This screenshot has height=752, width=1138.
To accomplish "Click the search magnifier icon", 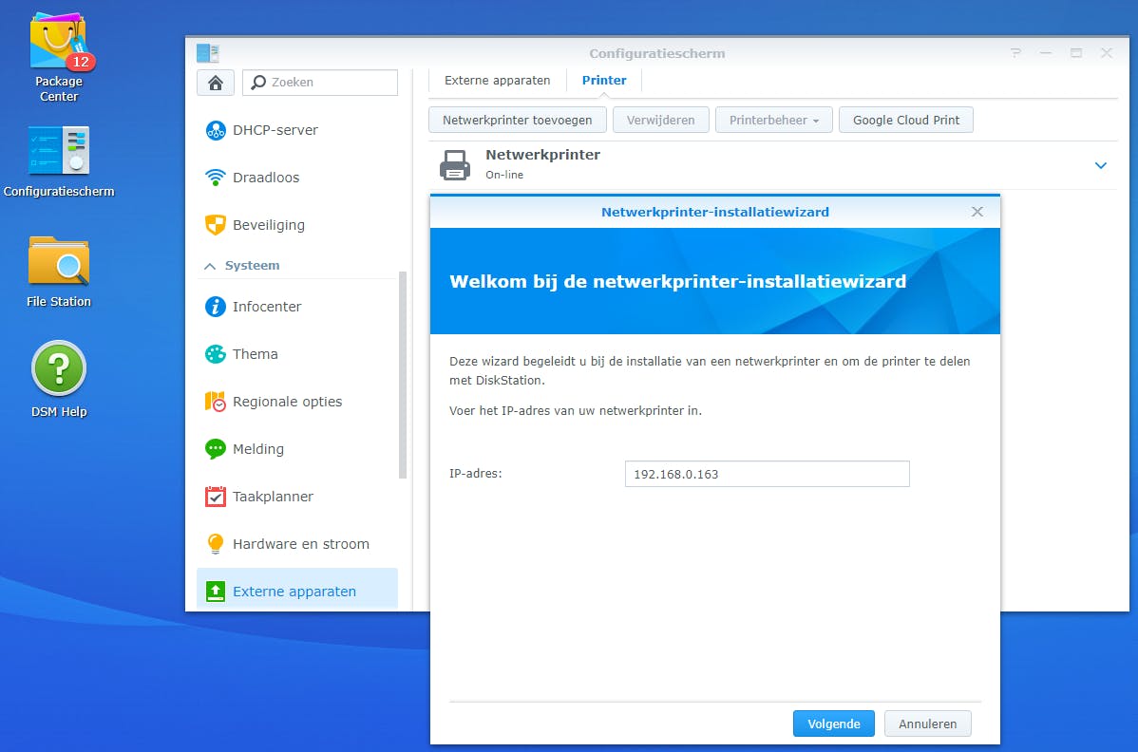I will tap(258, 83).
